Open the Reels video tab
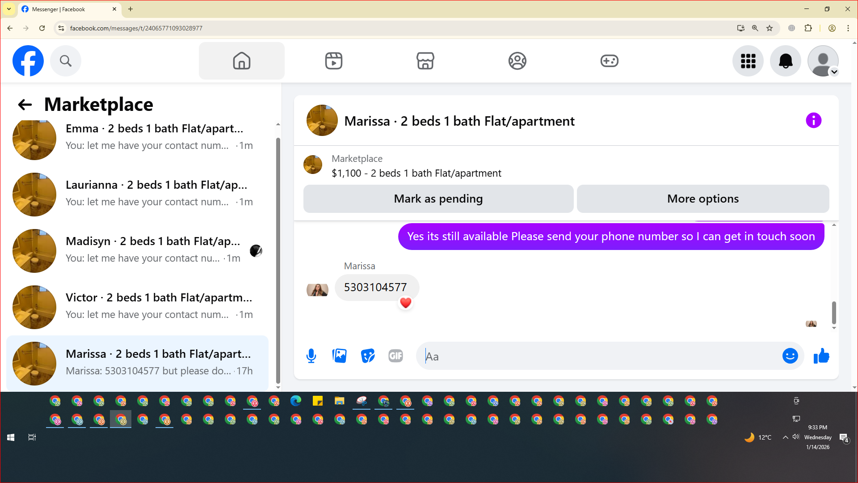 coord(333,61)
